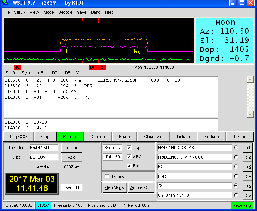Select the radio button for RRR message
The height and width of the screenshot is (211, 257).
[x=236, y=176]
